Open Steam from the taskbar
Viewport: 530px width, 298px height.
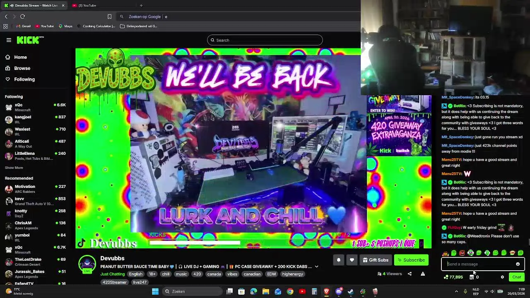pyautogui.click(x=351, y=291)
